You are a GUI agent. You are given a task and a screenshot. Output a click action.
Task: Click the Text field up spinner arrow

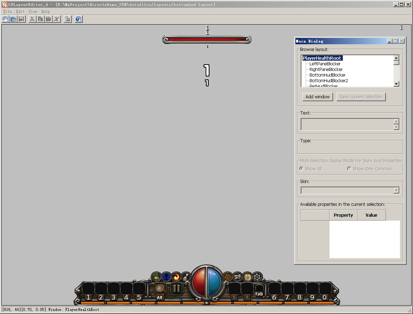(x=396, y=122)
